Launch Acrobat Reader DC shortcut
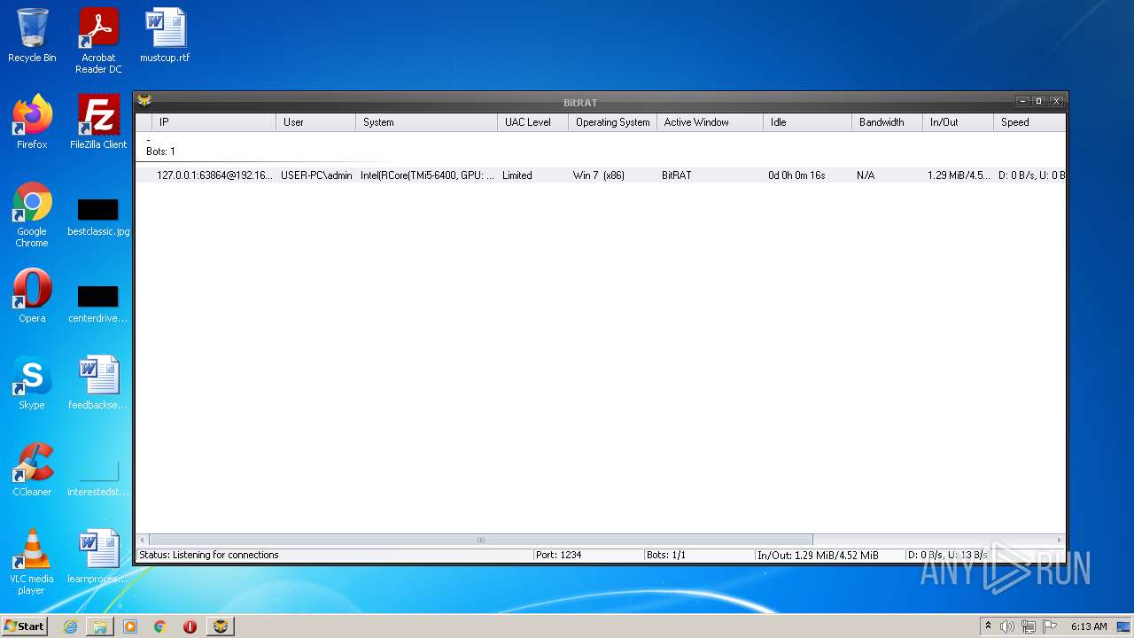 pos(98,41)
